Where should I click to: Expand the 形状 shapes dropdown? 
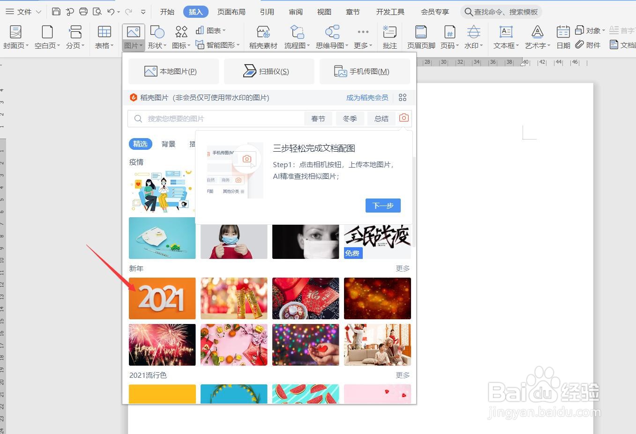(157, 37)
